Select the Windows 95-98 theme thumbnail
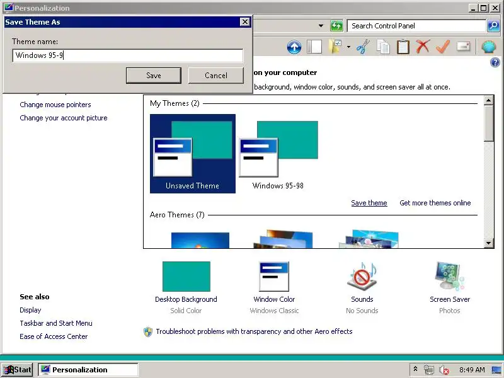The height and width of the screenshot is (378, 504). [278, 154]
